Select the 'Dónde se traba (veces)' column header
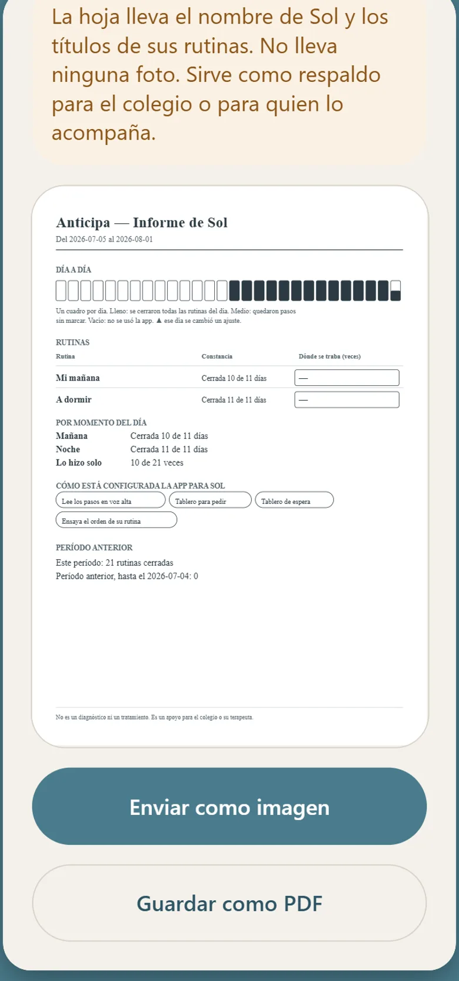 coord(330,356)
